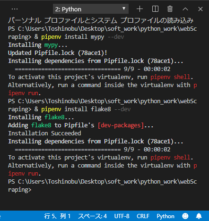
Task: Click 'Updated Pipfile.lock (78ace1)!' line
Action: (x=58, y=53)
